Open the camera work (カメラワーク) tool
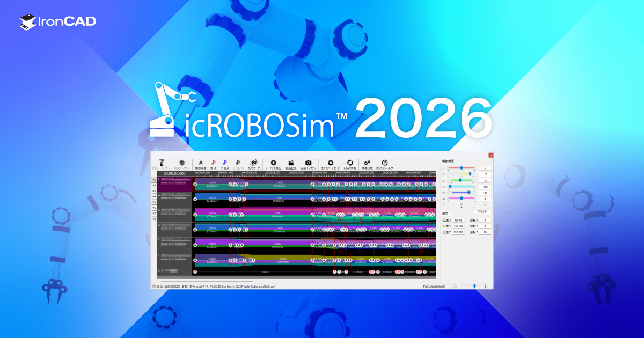 254,163
